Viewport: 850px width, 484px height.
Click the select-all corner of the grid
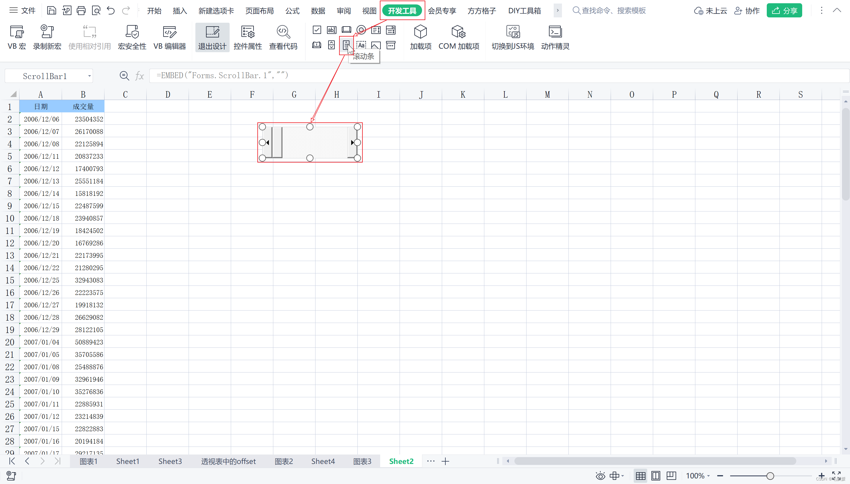13,94
